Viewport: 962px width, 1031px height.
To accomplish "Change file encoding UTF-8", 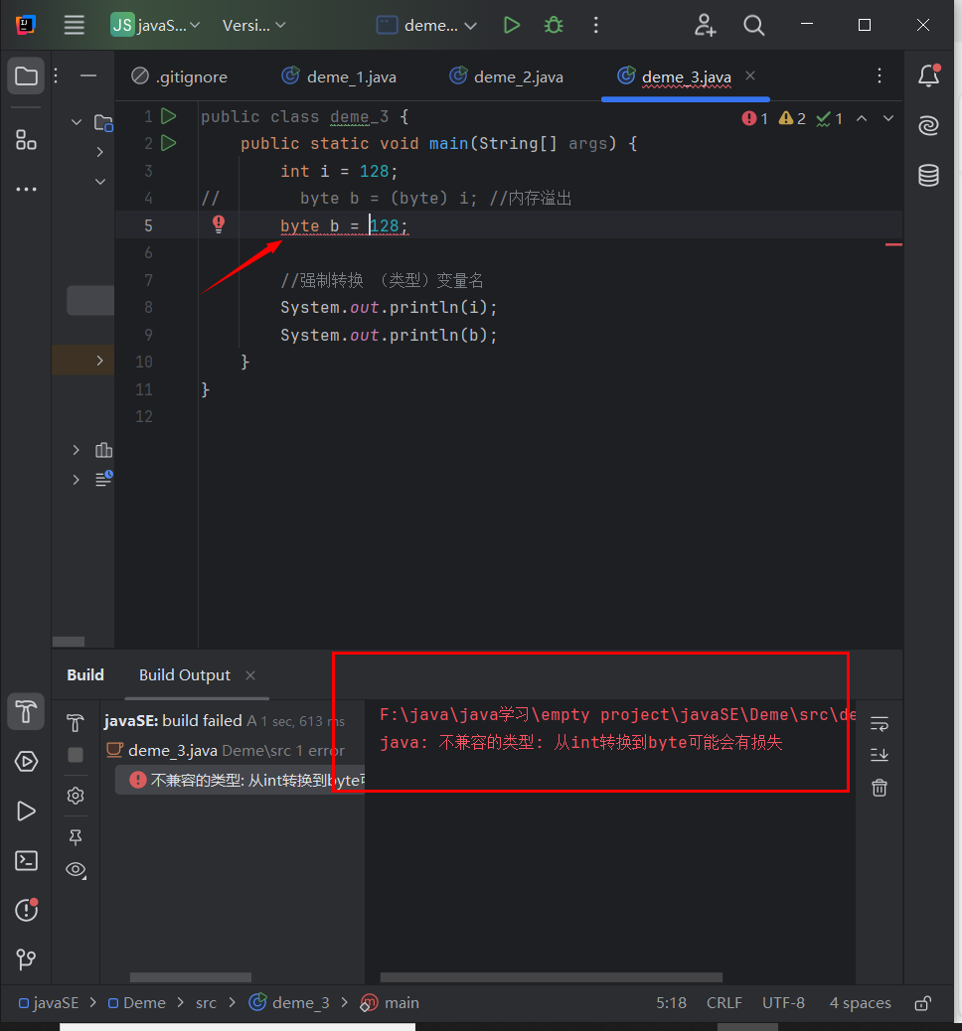I will (783, 1003).
